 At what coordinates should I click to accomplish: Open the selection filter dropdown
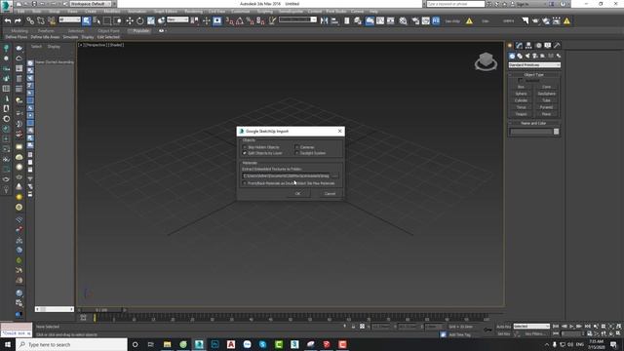(69, 19)
